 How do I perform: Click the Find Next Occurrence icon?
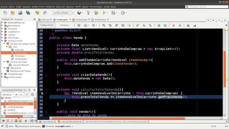(116, 25)
